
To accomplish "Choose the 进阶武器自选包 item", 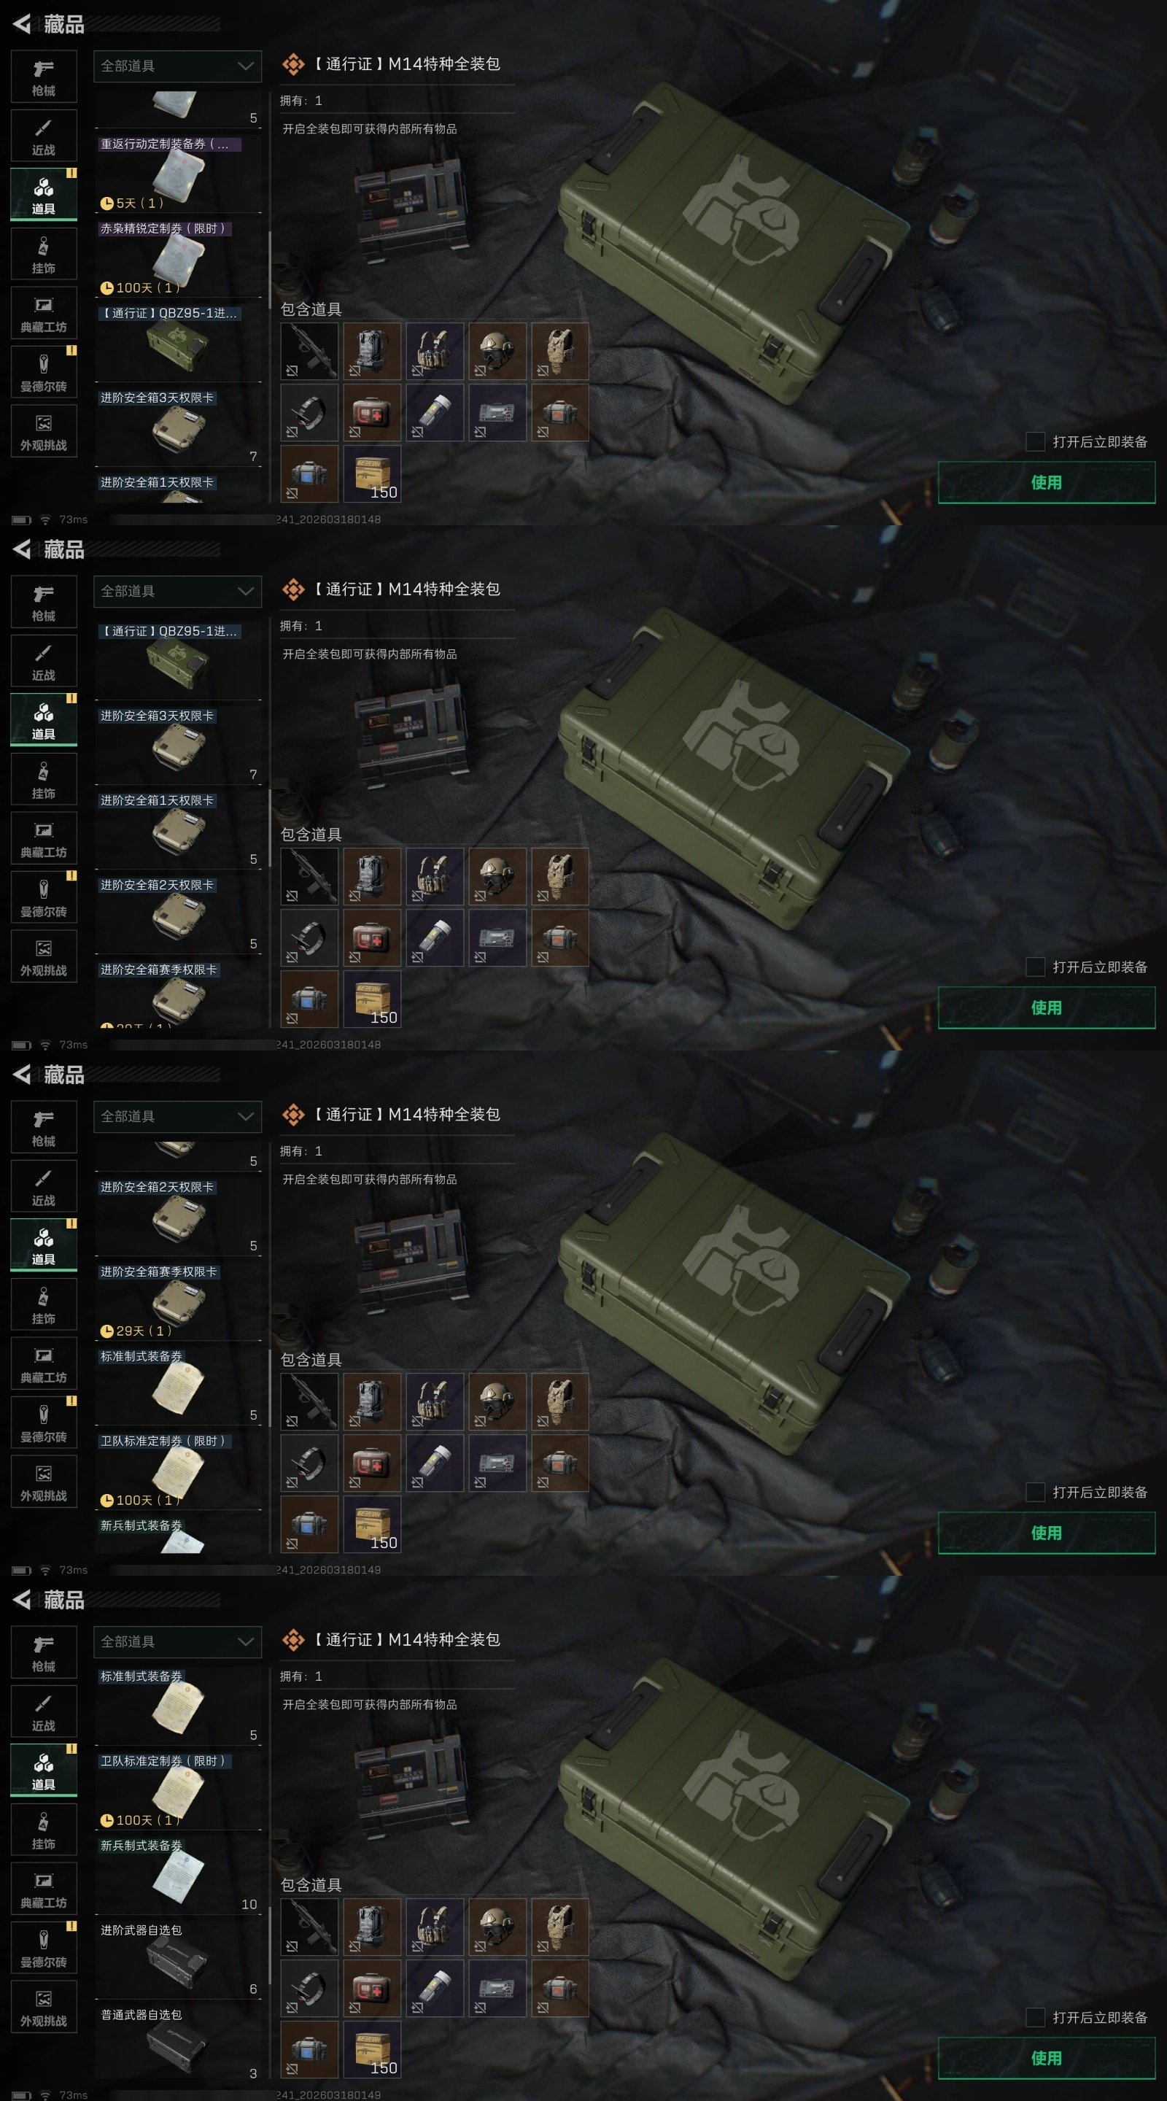I will (179, 1959).
